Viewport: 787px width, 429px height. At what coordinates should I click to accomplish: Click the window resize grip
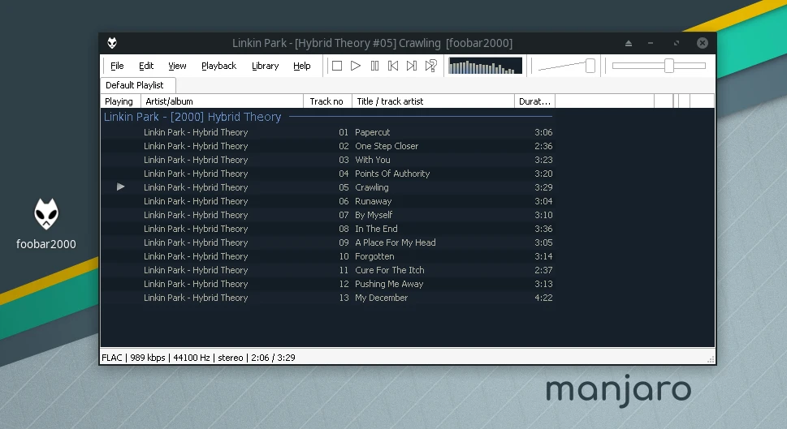(x=710, y=359)
